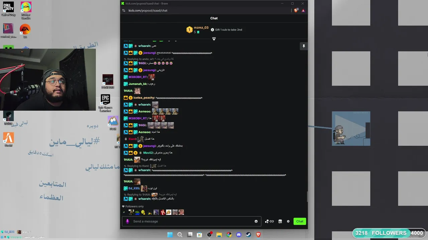Open the emoji picker in message box
Viewport: 428px width, 240px height.
[256, 221]
